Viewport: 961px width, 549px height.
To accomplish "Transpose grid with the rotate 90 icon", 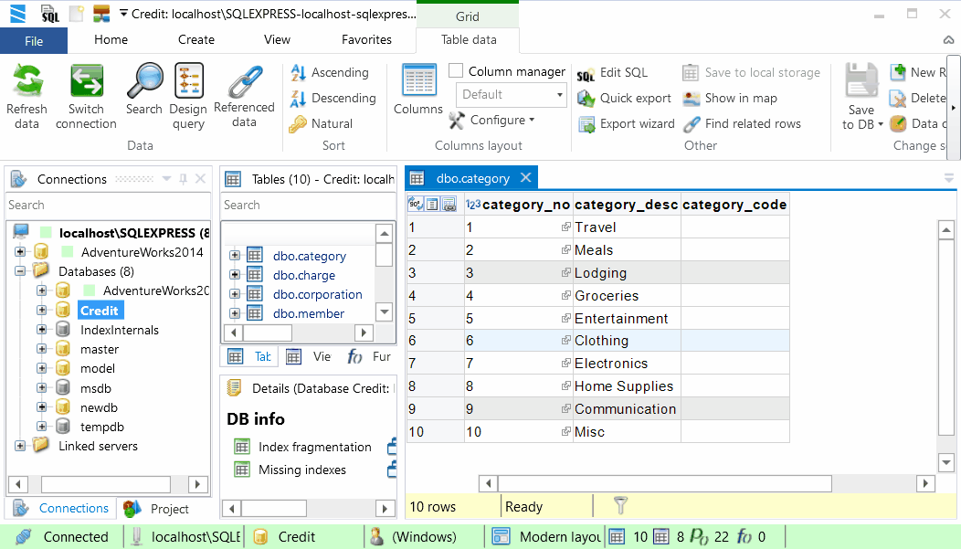I will [x=414, y=203].
